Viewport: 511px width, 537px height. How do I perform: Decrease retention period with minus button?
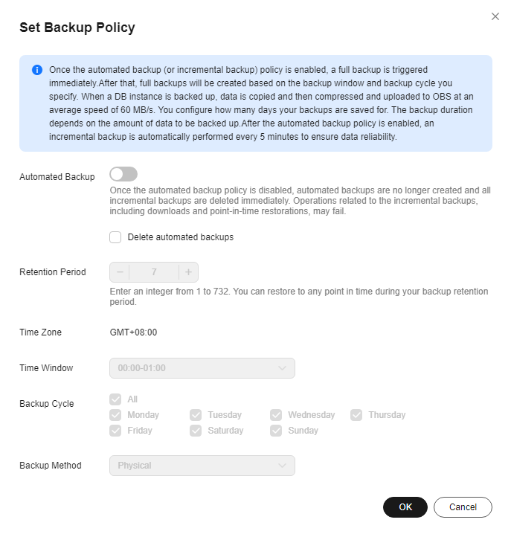(120, 272)
